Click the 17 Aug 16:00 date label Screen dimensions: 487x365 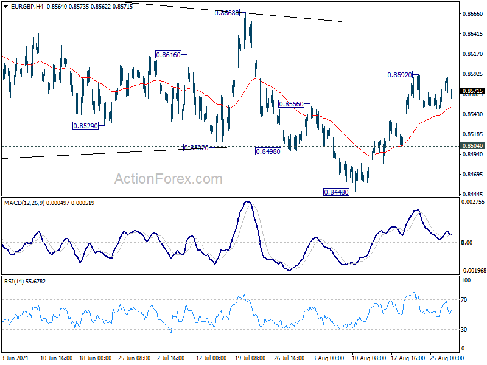[x=408, y=358]
